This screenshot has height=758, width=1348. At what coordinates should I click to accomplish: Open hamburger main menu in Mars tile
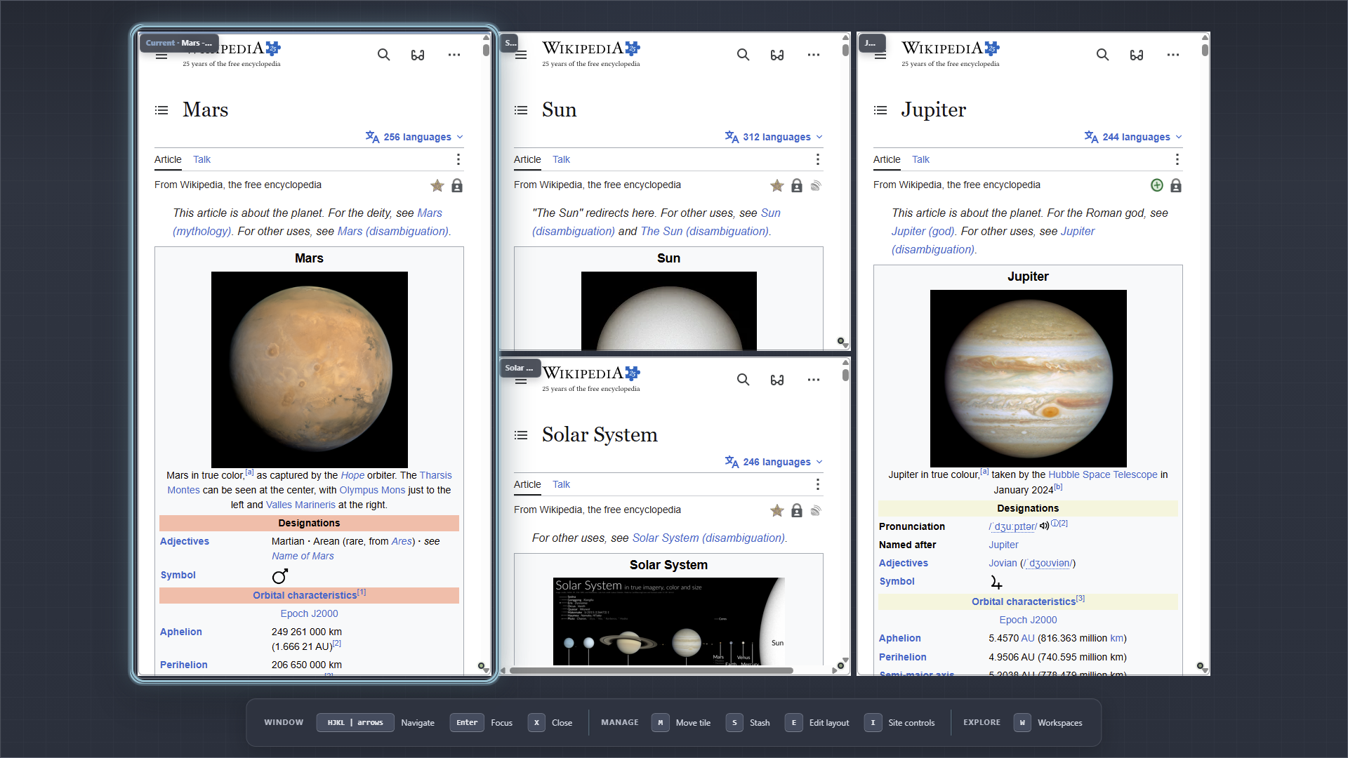[x=161, y=55]
